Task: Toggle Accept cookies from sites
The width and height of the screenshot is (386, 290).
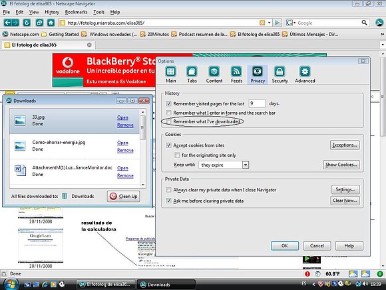Action: click(168, 145)
